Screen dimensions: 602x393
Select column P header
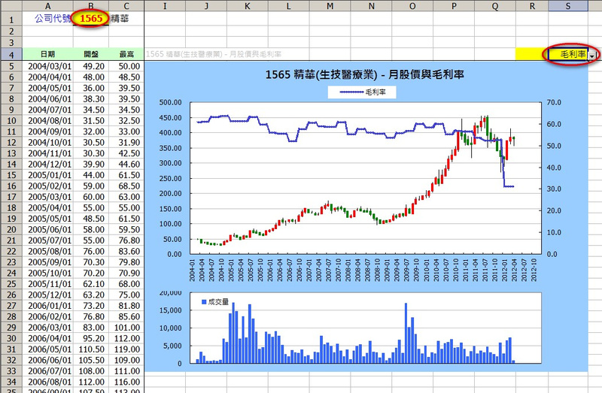tap(454, 5)
